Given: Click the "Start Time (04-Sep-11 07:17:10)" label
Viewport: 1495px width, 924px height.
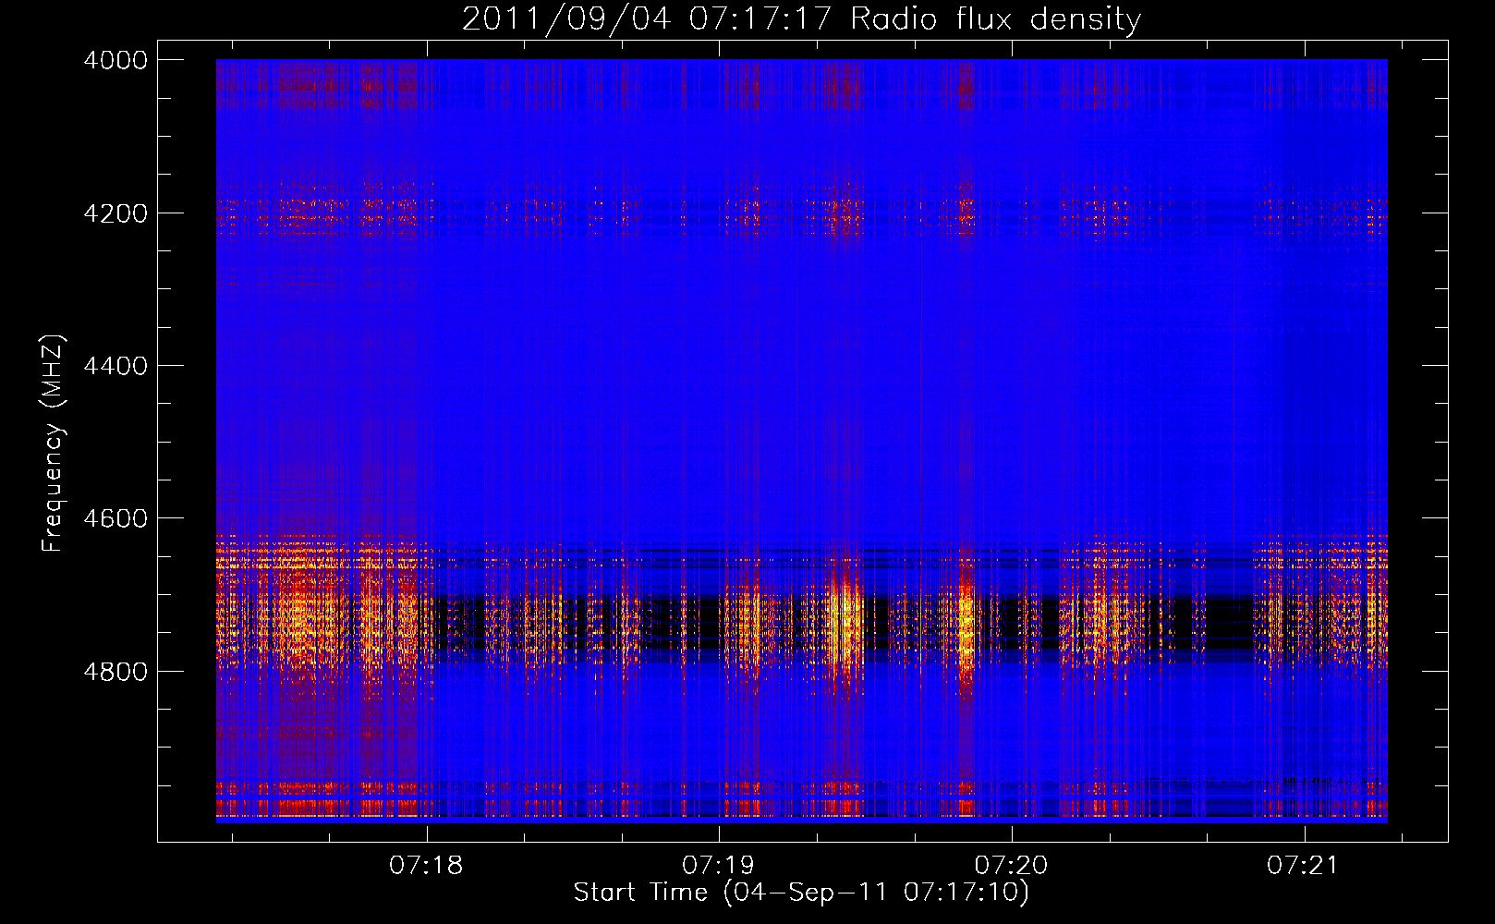Looking at the screenshot, I should pyautogui.click(x=801, y=893).
